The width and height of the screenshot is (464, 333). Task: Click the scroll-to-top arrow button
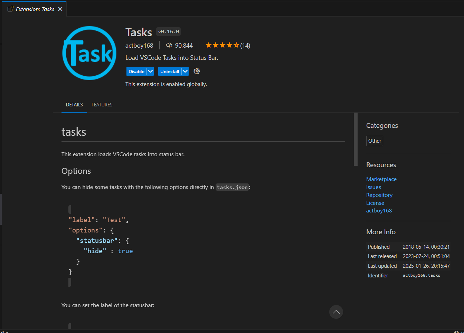[x=336, y=312]
